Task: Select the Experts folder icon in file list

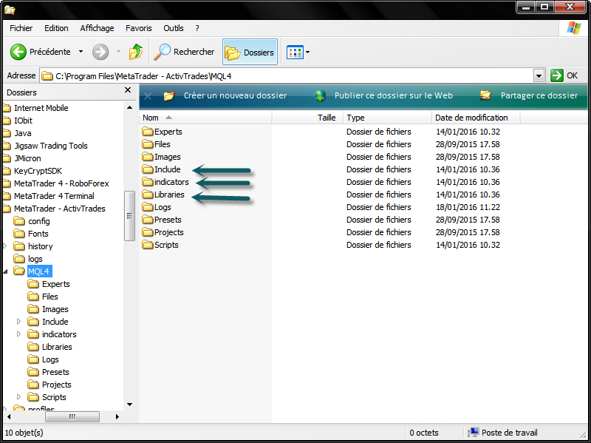Action: tap(148, 132)
